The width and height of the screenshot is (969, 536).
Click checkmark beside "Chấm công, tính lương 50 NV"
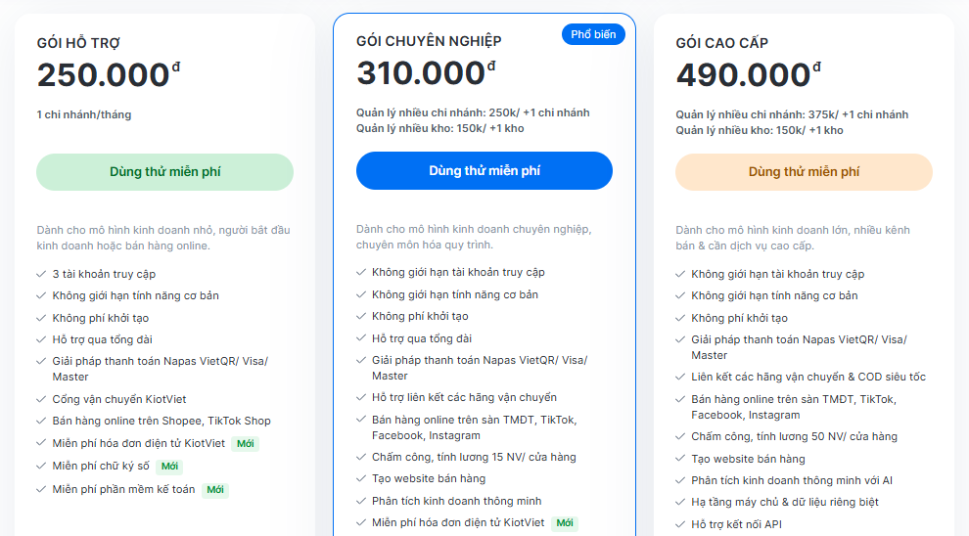[x=680, y=437]
